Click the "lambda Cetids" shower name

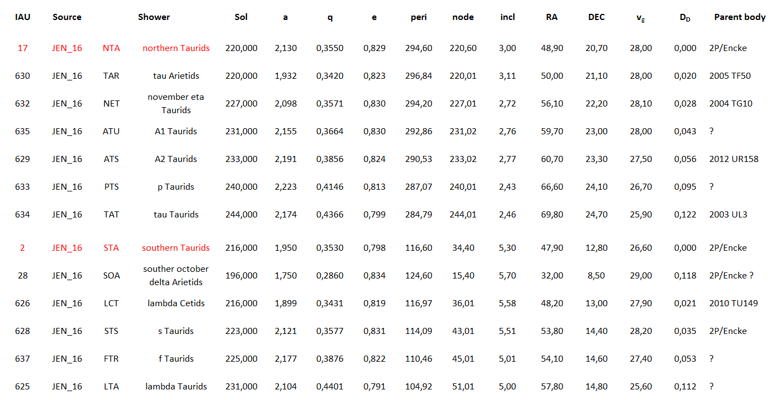tap(176, 303)
